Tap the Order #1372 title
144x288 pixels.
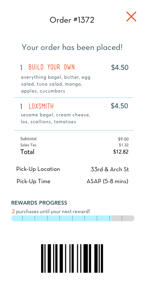[x=72, y=20]
